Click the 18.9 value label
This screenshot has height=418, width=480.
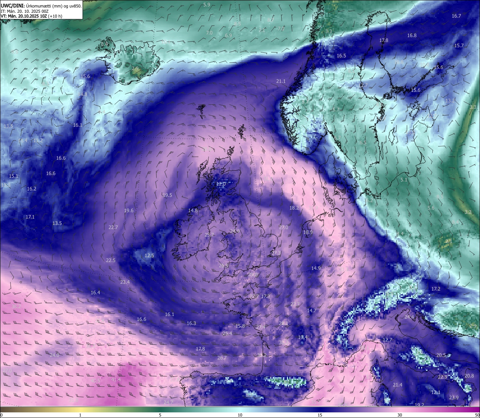(308, 232)
